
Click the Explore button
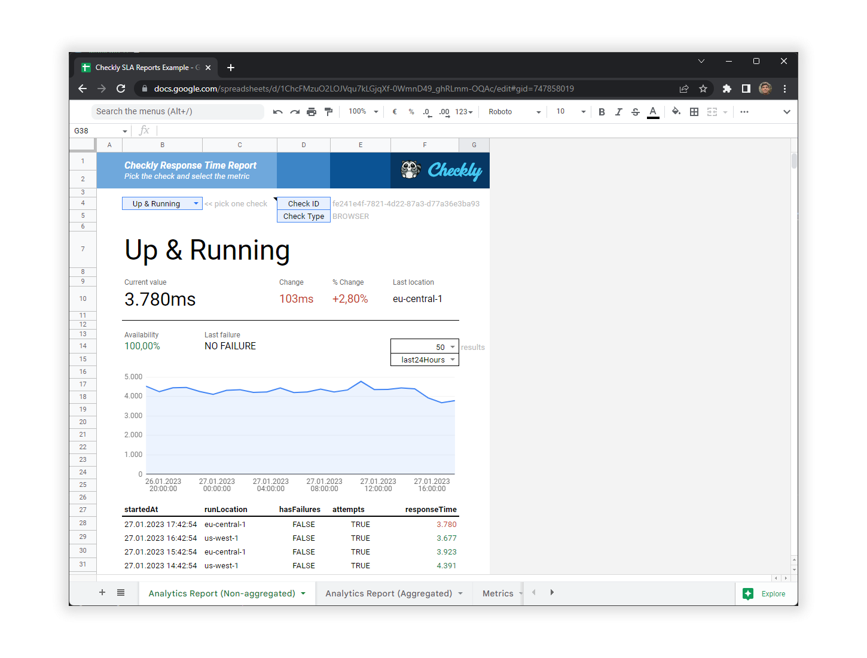(765, 593)
